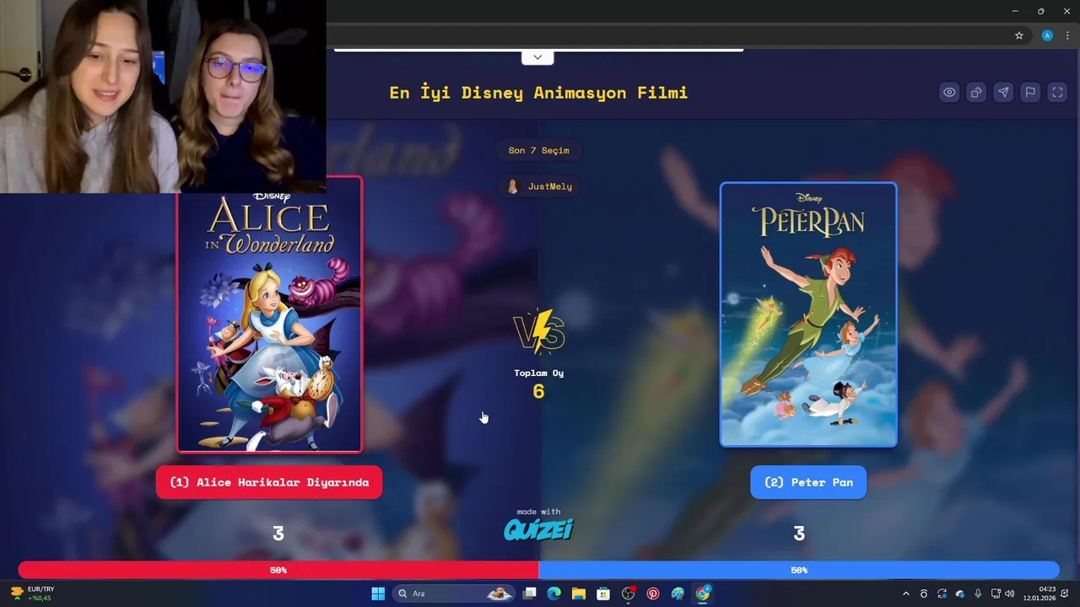
Task: Open the Windows Start menu
Action: (x=378, y=594)
